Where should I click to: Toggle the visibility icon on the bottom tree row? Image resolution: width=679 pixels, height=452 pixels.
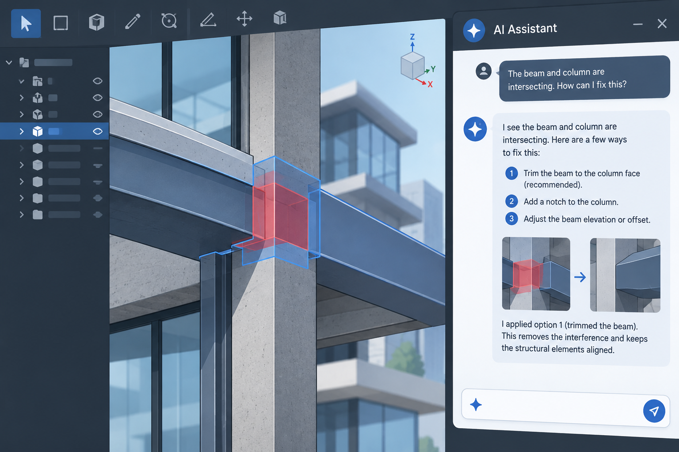coord(98,215)
